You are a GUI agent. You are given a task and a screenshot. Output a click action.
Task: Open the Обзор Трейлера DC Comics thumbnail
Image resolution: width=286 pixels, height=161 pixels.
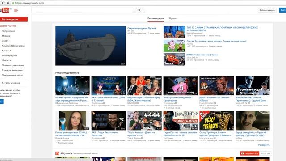click(216, 121)
